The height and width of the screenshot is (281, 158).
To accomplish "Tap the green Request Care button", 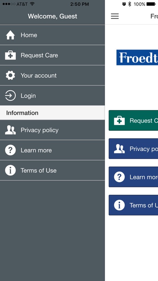I will (x=133, y=120).
